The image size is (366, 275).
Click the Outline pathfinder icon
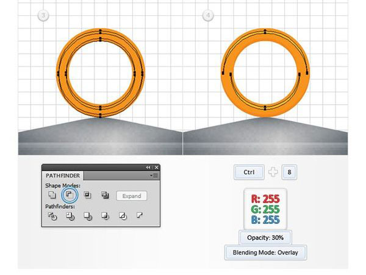pyautogui.click(x=123, y=217)
